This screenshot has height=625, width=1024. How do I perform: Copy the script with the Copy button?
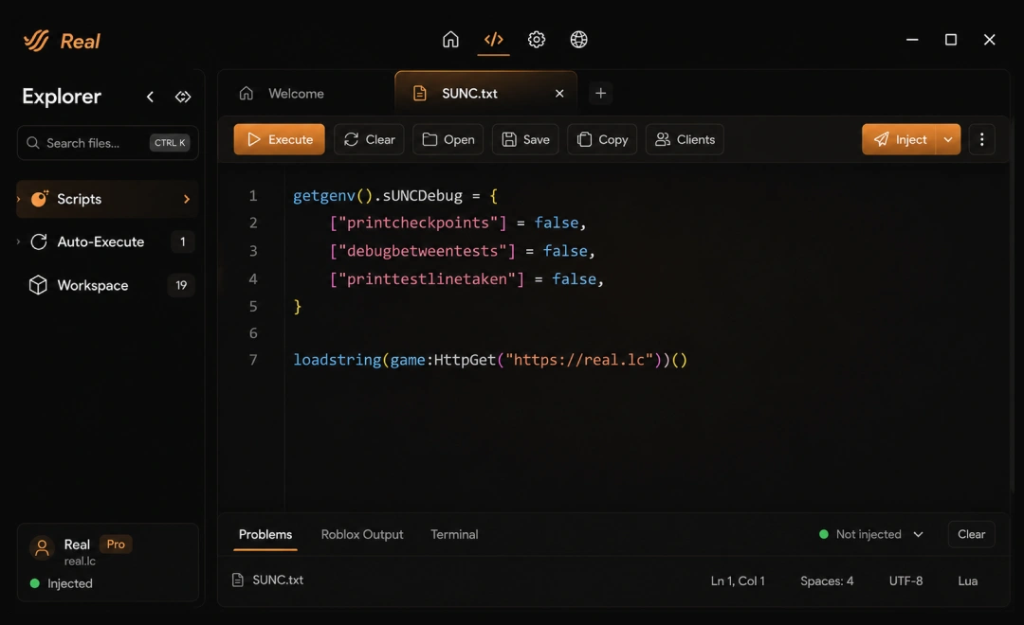(x=602, y=139)
